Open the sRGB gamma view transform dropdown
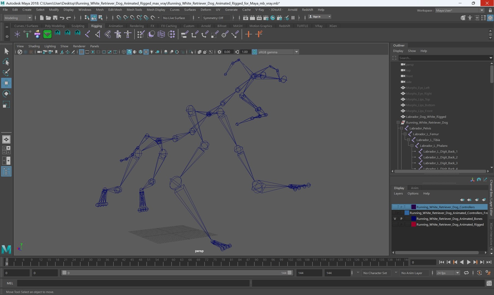This screenshot has width=494, height=295. point(278,52)
